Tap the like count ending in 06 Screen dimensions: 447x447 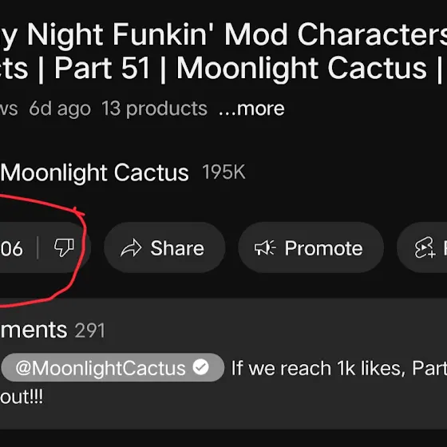click(11, 248)
